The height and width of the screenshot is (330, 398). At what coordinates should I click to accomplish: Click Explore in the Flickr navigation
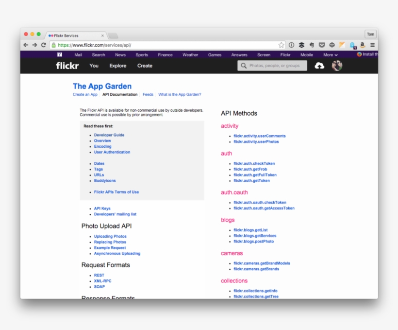pyautogui.click(x=117, y=66)
